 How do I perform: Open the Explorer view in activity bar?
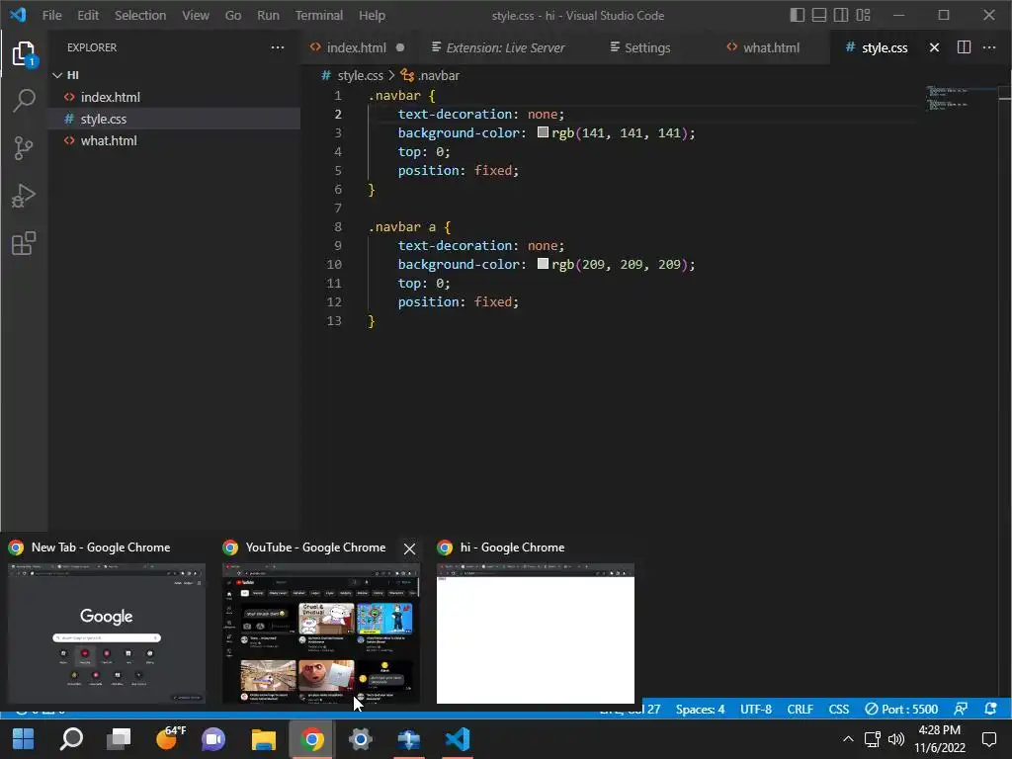point(24,54)
